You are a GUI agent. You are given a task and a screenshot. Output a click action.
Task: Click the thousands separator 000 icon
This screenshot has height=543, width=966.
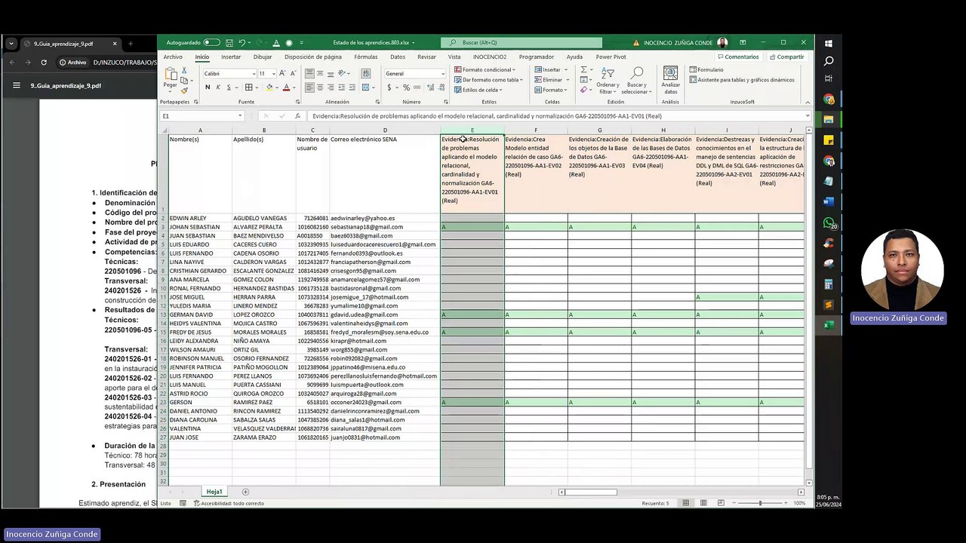(417, 87)
